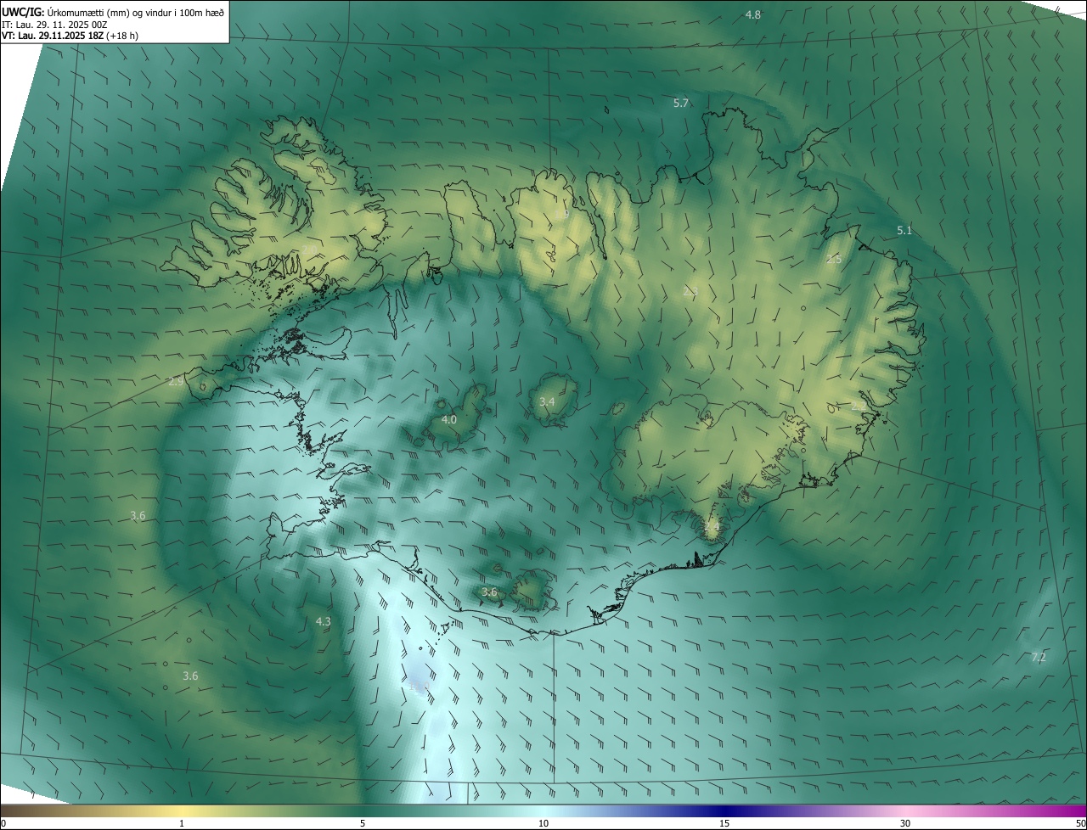Click the 4.3 value label on the map

(323, 621)
